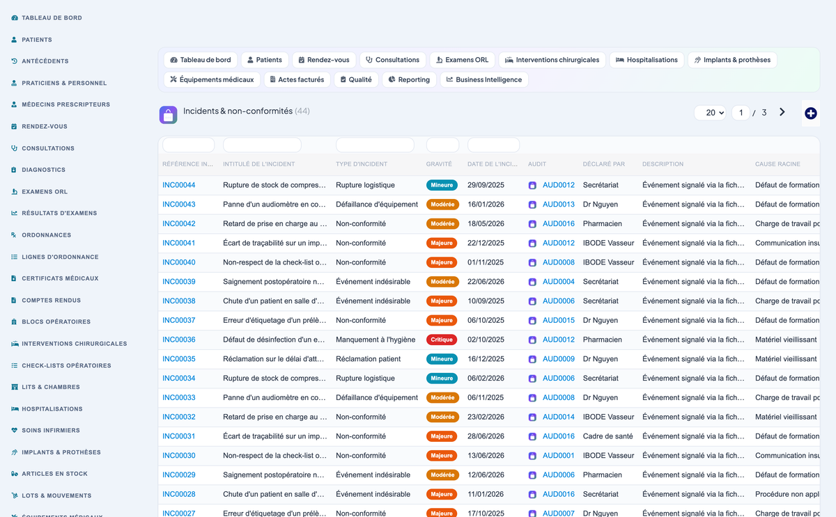Click the Référence incident filter field
This screenshot has width=836, height=517.
click(188, 145)
